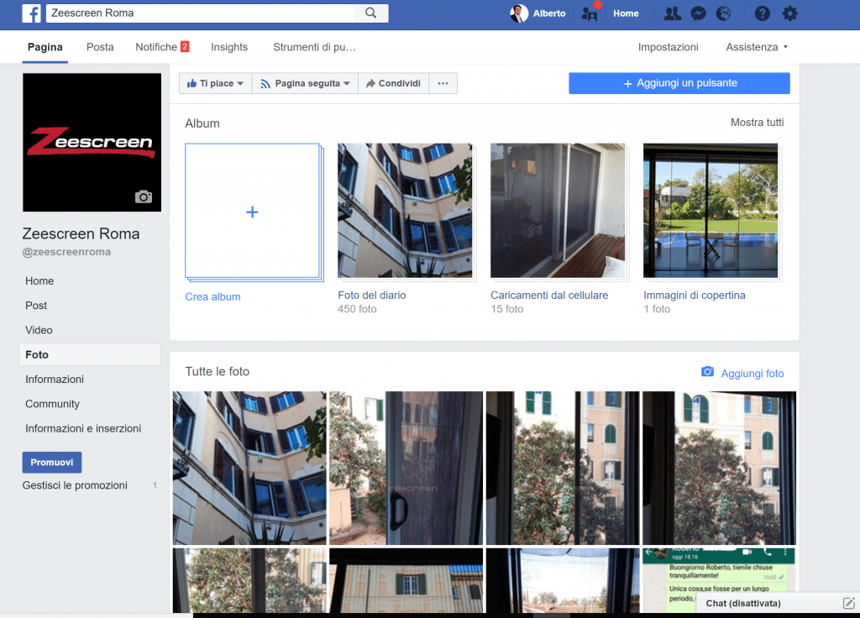Click Home in the top bar
The width and height of the screenshot is (860, 618).
pyautogui.click(x=626, y=13)
